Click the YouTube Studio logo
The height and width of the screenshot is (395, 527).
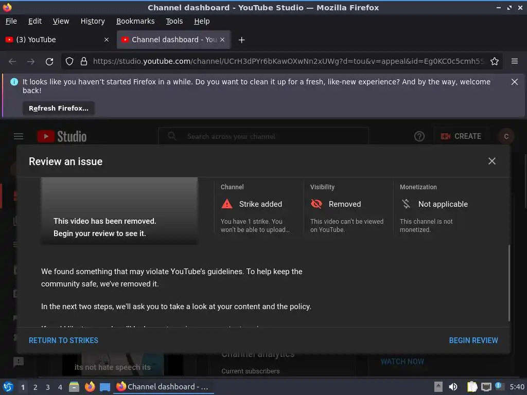coord(62,136)
